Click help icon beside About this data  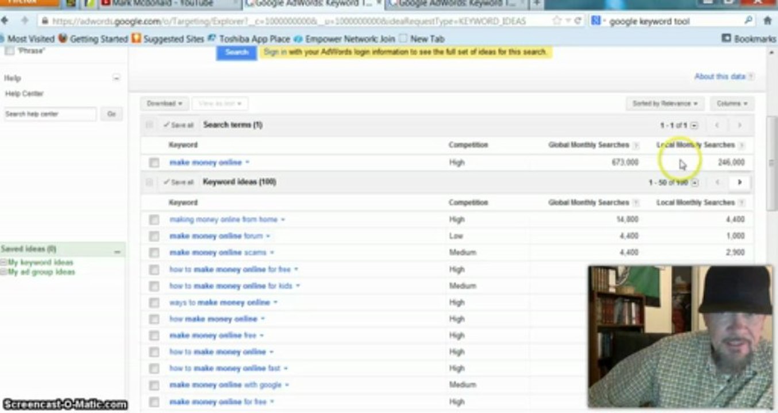coord(751,76)
